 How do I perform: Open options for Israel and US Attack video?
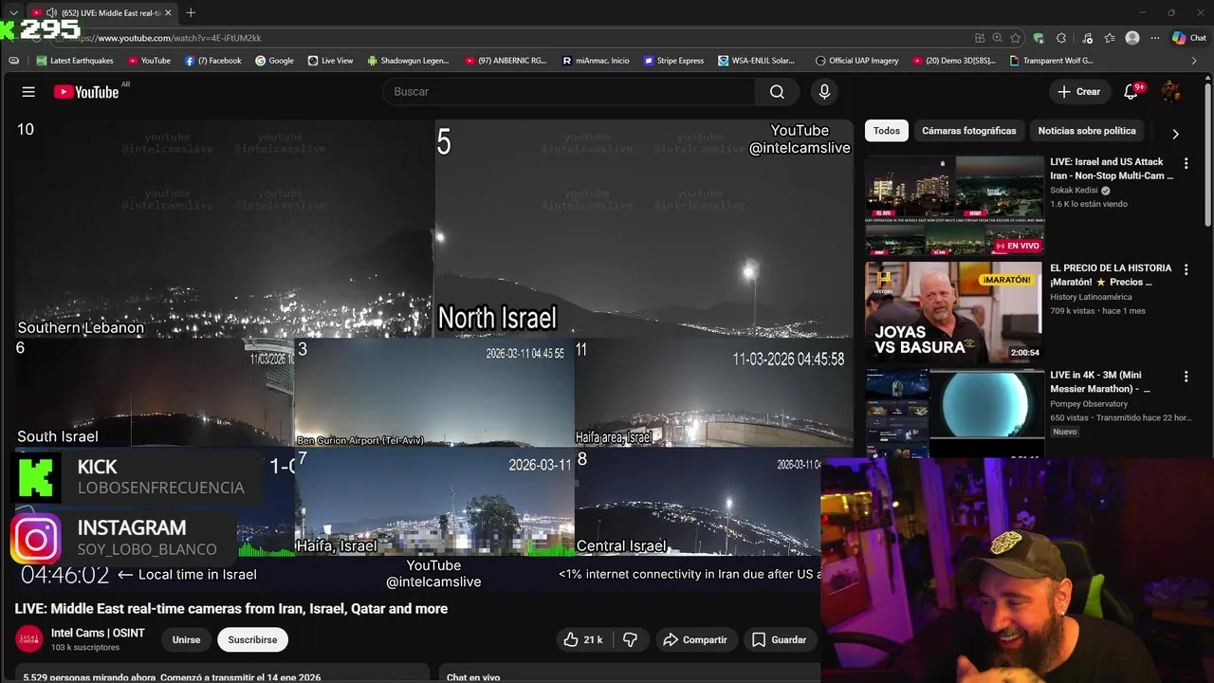tap(1186, 163)
